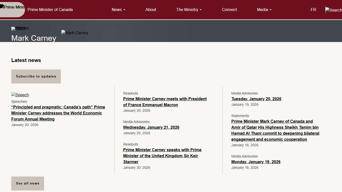Viewport: 342px width, 192px height.
Task: Click the Speech thumbnail image
Action: [x=20, y=95]
